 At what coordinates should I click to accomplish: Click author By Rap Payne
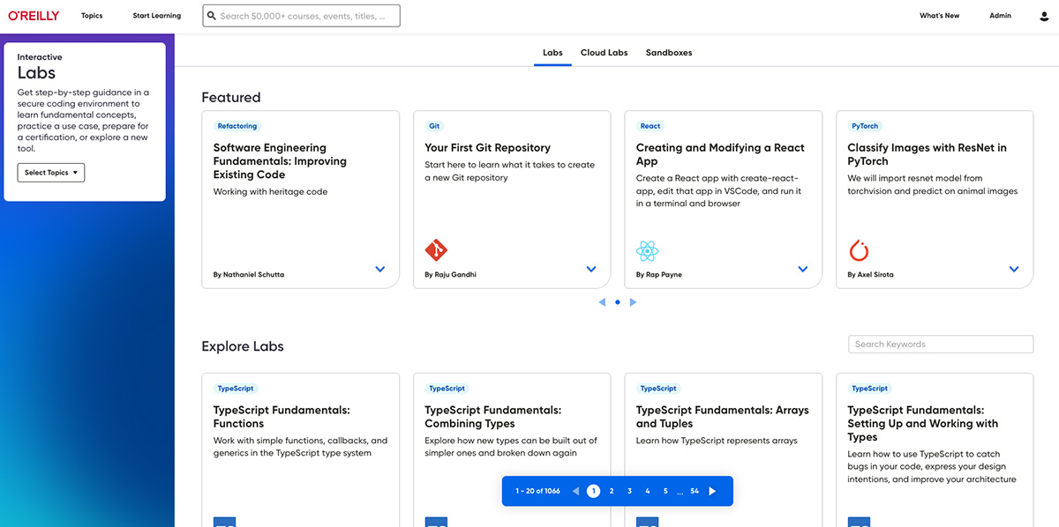click(659, 275)
